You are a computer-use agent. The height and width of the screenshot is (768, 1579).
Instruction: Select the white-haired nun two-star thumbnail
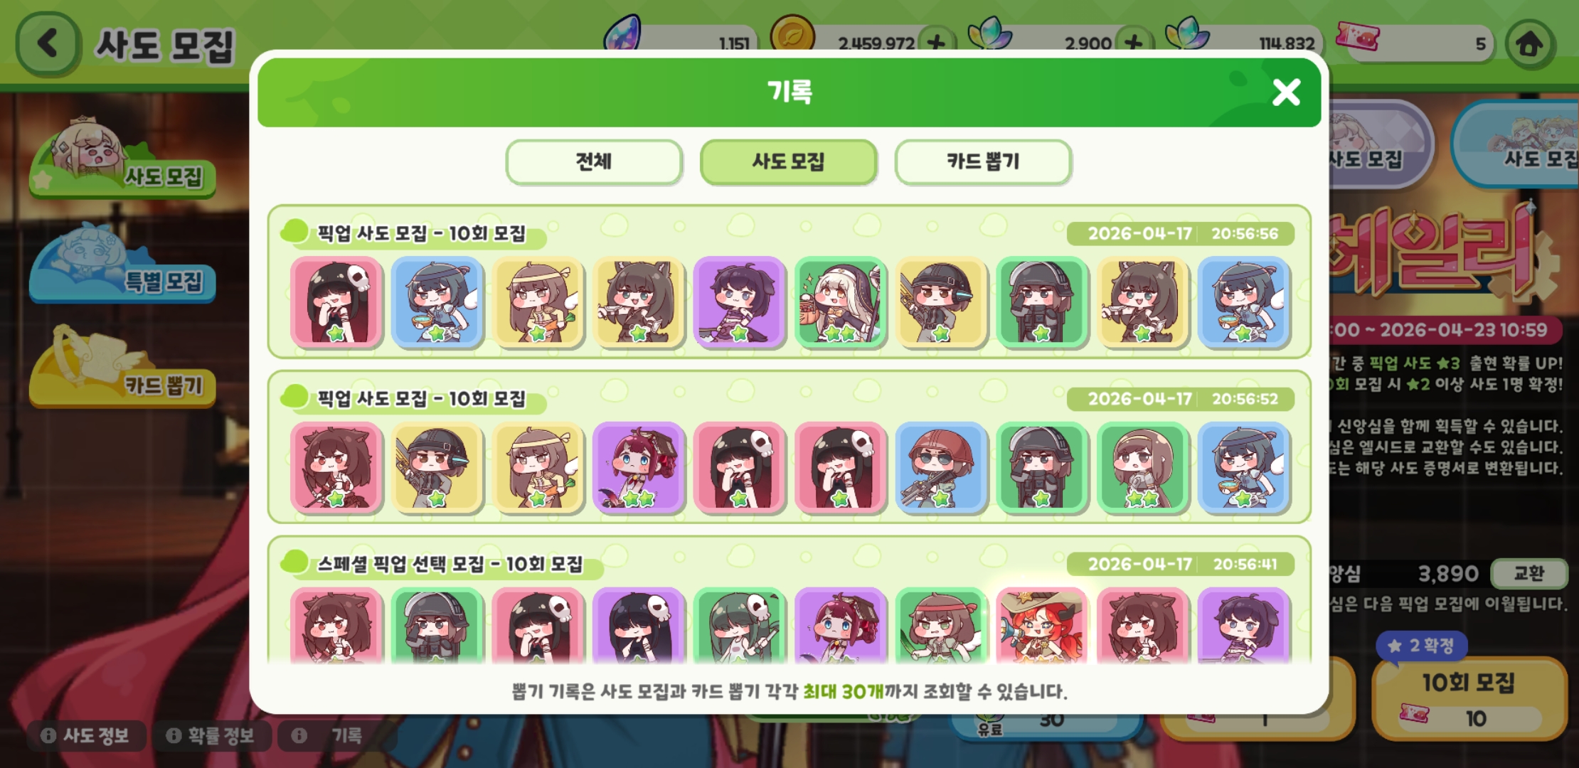point(841,302)
